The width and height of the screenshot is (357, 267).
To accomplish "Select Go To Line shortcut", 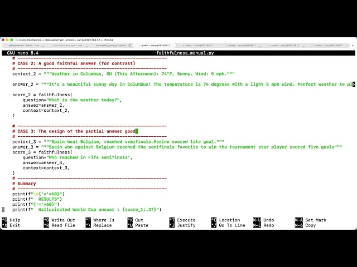I will [228, 225].
